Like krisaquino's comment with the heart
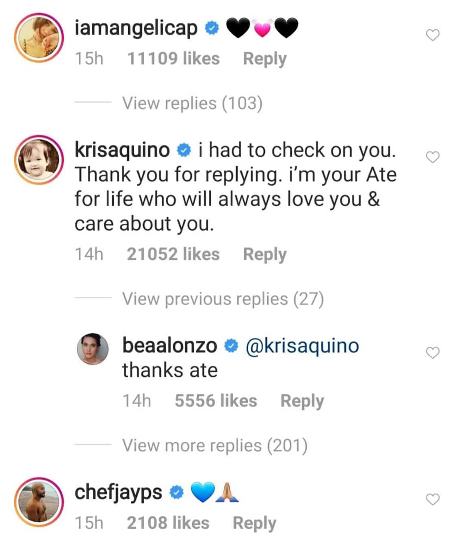 (x=433, y=157)
